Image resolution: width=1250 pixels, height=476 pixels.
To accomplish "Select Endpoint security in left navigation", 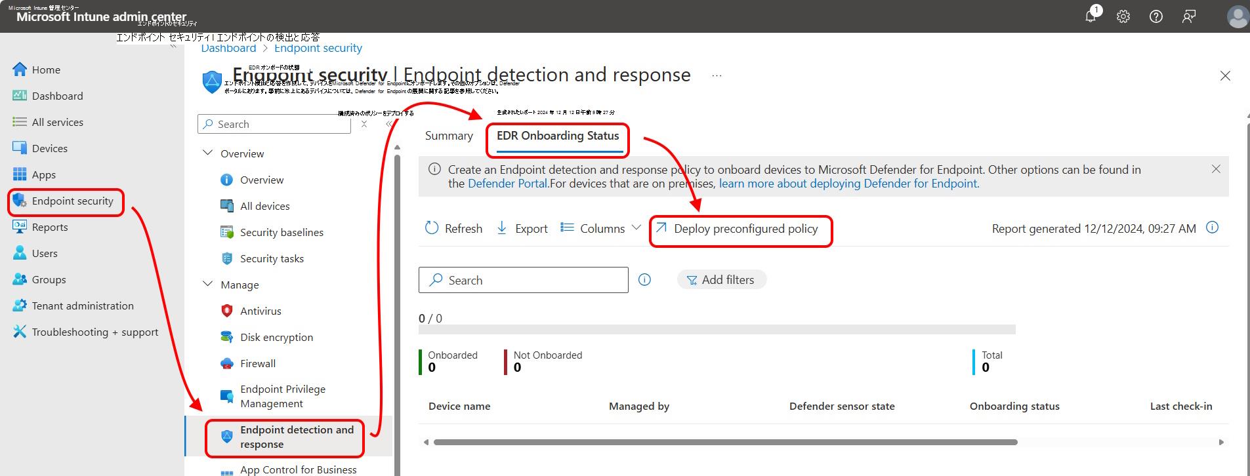I will click(x=63, y=201).
